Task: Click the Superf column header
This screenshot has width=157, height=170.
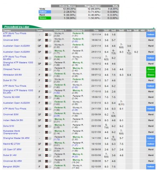Action: 151,31
